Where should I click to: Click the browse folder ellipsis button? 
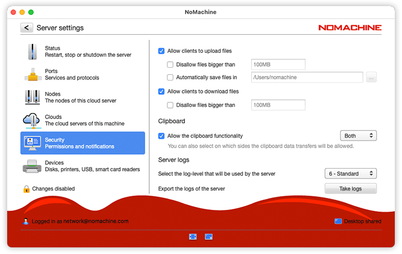click(371, 78)
